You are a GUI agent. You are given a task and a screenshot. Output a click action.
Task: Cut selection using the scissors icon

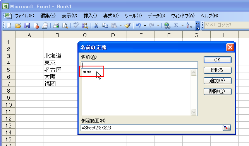point(96,25)
